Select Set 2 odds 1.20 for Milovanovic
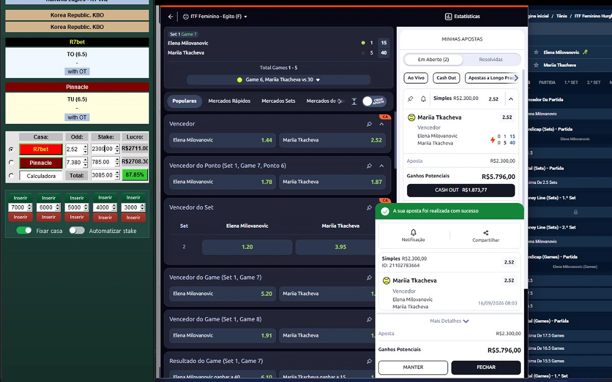The height and width of the screenshot is (382, 612). click(247, 247)
